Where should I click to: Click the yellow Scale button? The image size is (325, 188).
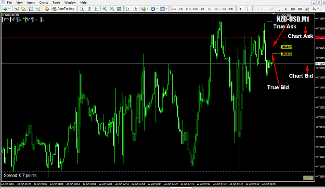click(308, 178)
